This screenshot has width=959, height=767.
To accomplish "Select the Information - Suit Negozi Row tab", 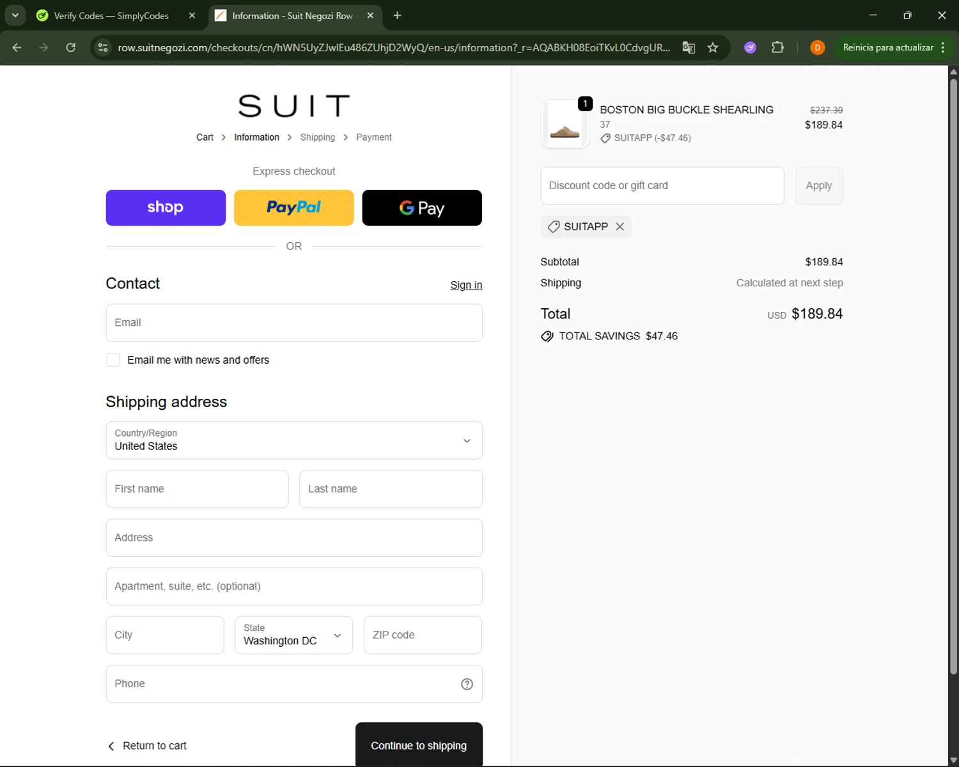I will [292, 15].
